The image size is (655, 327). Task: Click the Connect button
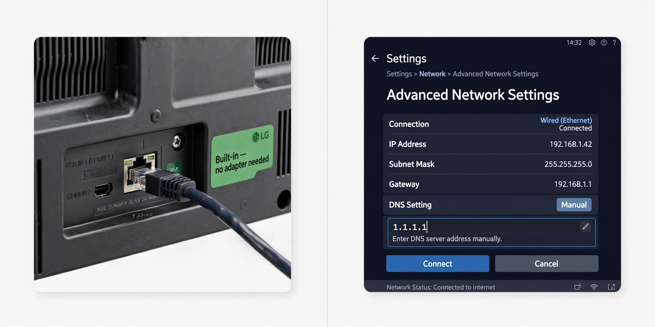click(437, 264)
